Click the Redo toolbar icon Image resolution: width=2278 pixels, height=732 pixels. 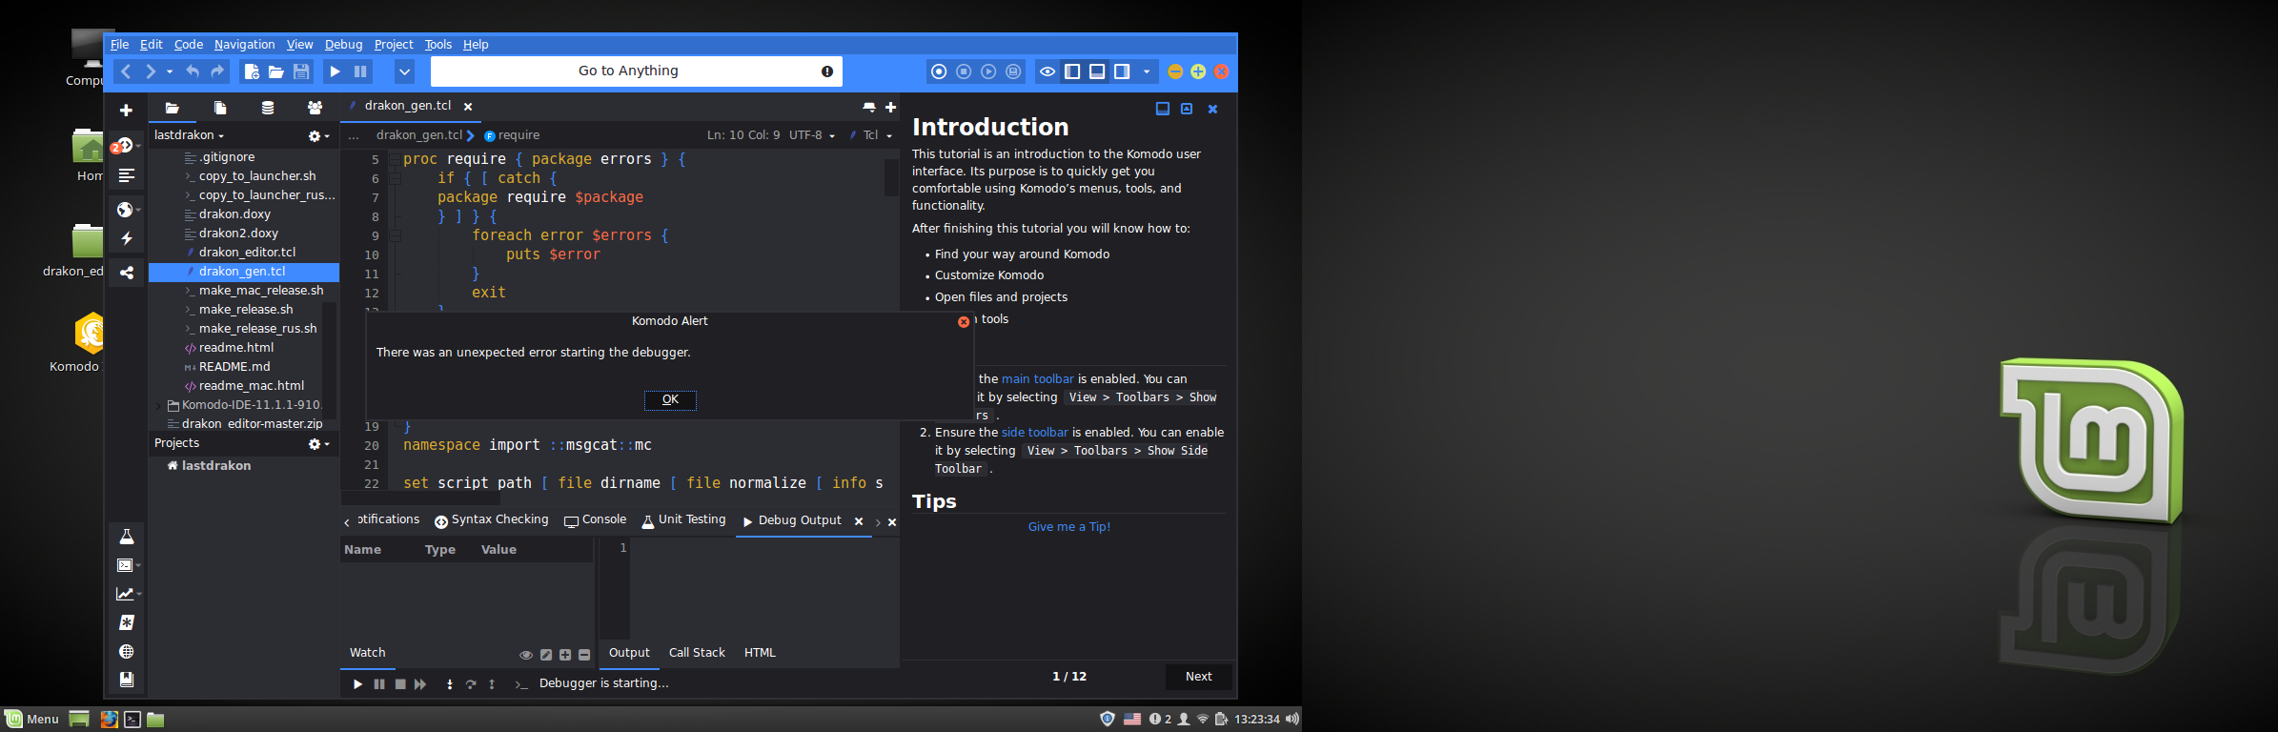(217, 71)
